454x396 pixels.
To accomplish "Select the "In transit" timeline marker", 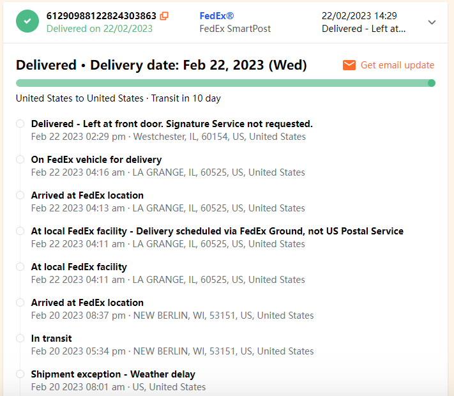I will 20,339.
